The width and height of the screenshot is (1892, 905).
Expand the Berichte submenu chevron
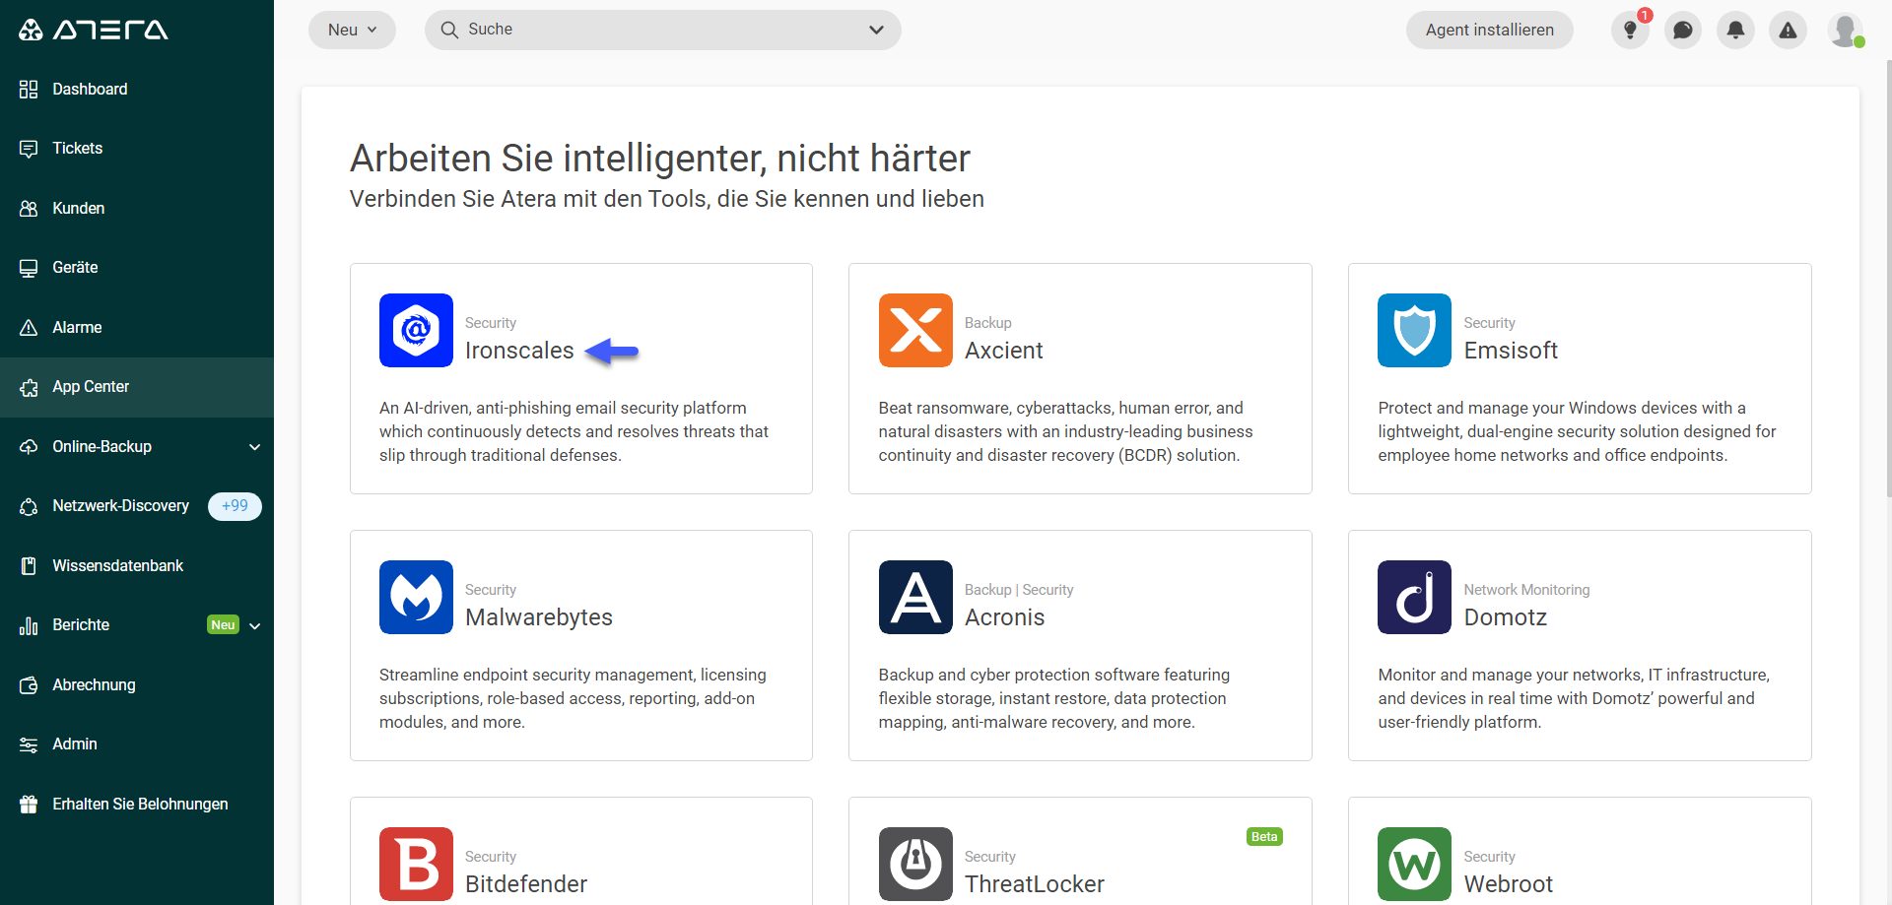pyautogui.click(x=255, y=625)
